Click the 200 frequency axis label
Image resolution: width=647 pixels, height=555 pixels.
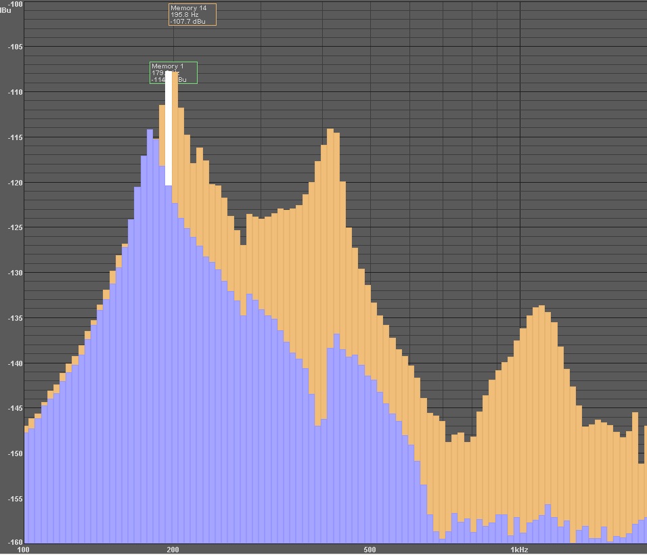(173, 550)
